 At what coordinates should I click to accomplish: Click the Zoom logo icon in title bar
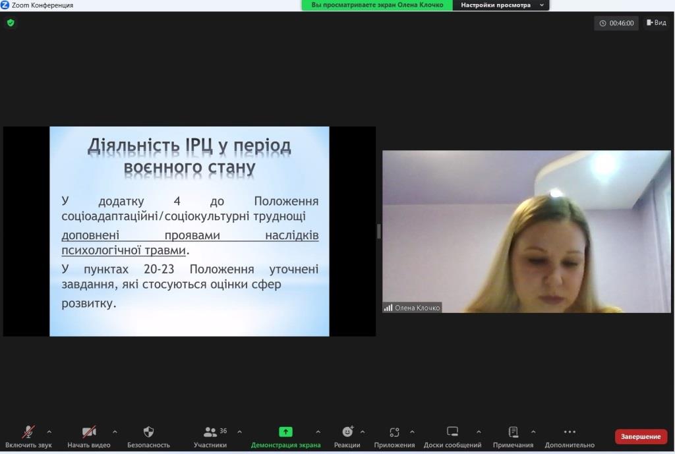click(5, 5)
